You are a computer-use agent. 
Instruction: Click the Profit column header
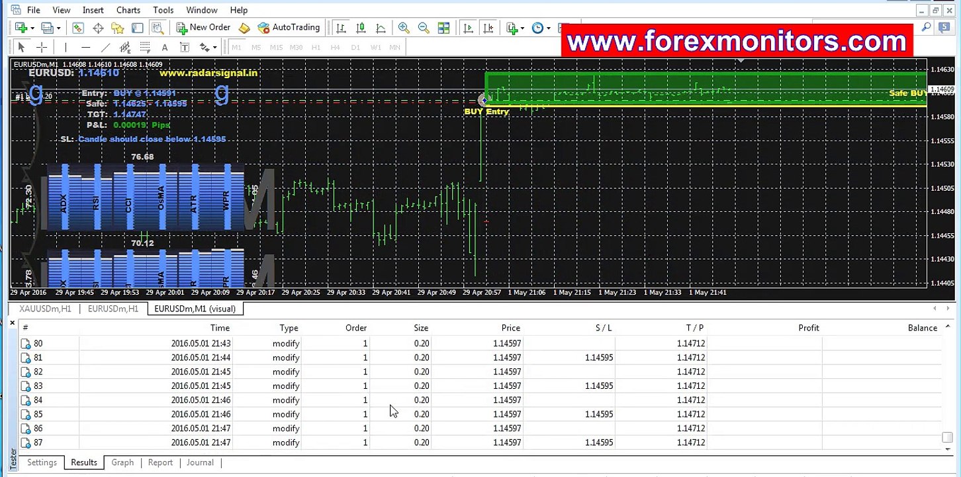(808, 328)
